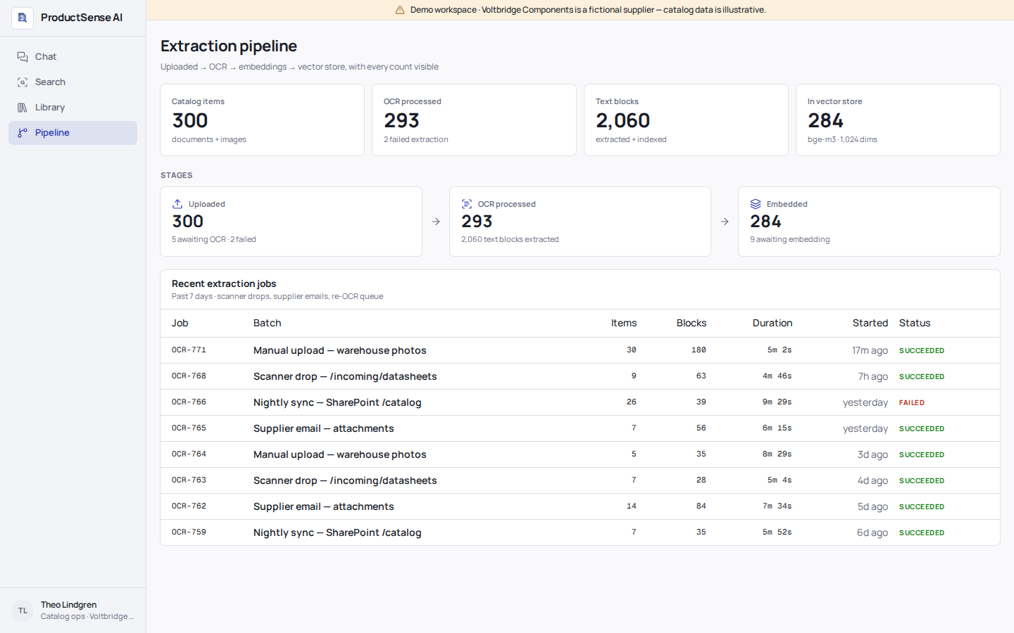The width and height of the screenshot is (1014, 633).
Task: Click batch name in OCR-771 row
Action: [340, 351]
